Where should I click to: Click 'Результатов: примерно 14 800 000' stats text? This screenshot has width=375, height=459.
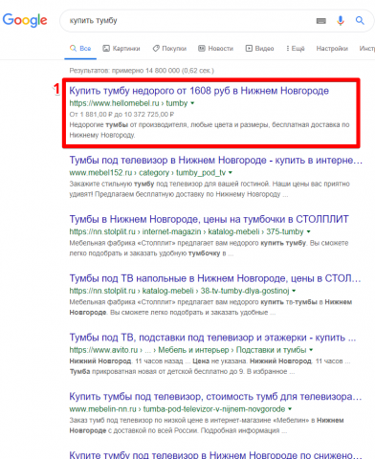142,71
